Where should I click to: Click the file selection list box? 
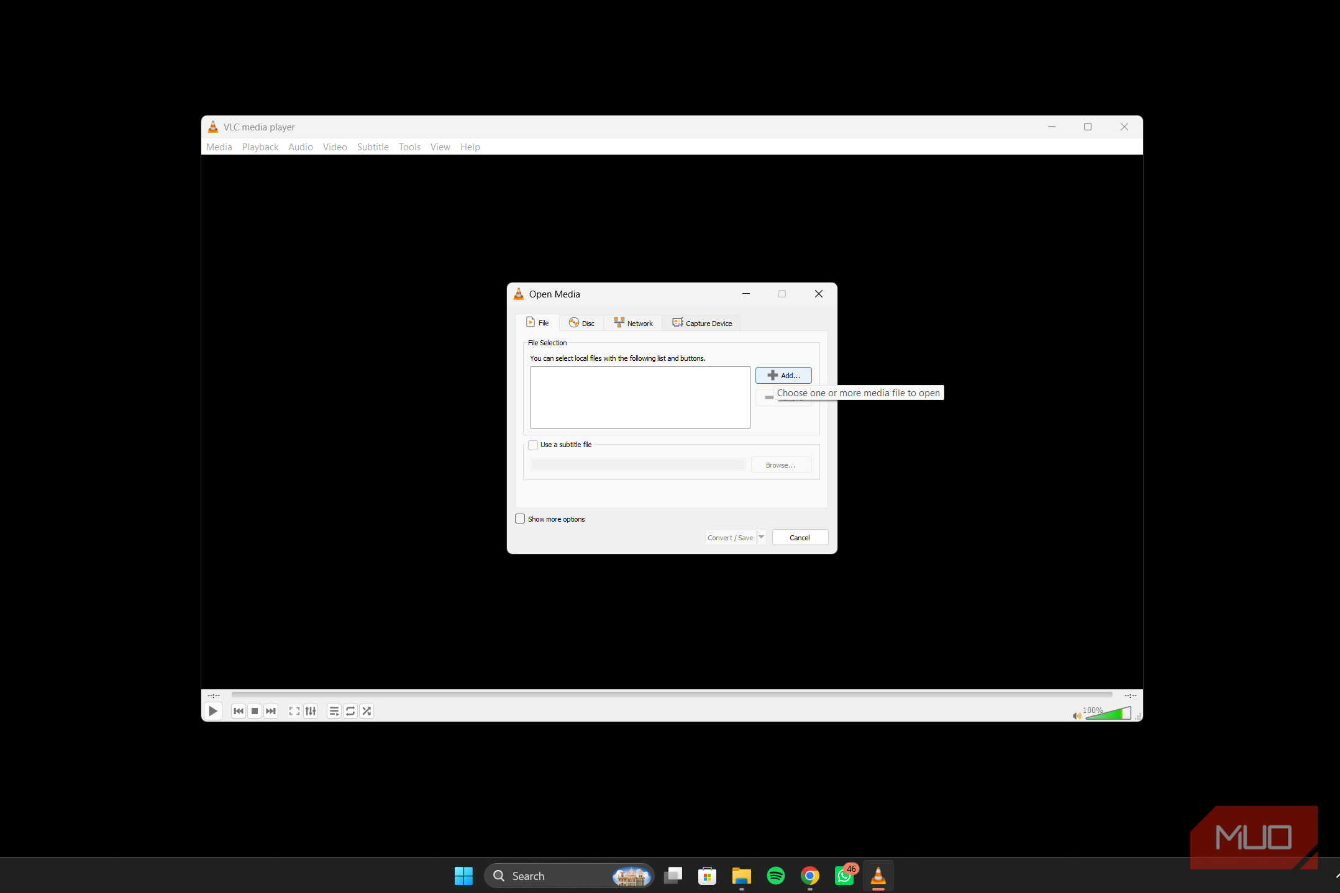point(640,397)
